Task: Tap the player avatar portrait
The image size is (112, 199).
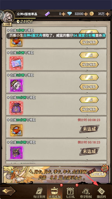Action: pos(8,17)
